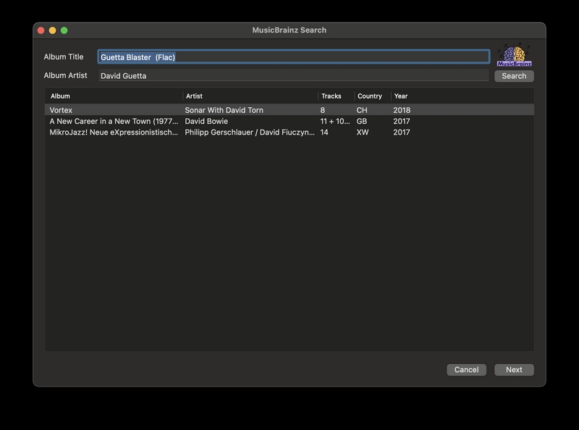Focus the Album Artist field with David Guetta

[294, 76]
